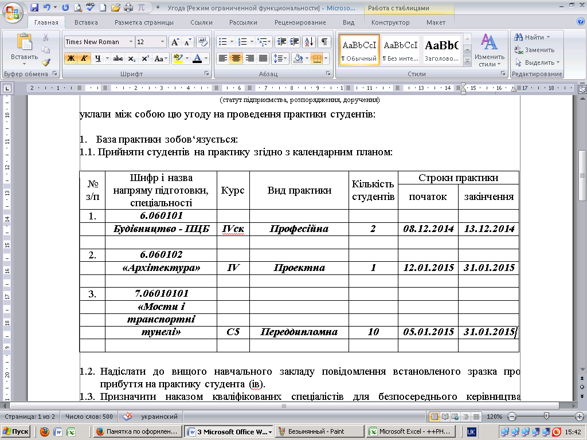Screen dimensions: 587x440
Task: Increase font size with grow icon
Action: [175, 42]
